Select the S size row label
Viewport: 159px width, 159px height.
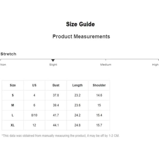13,95
